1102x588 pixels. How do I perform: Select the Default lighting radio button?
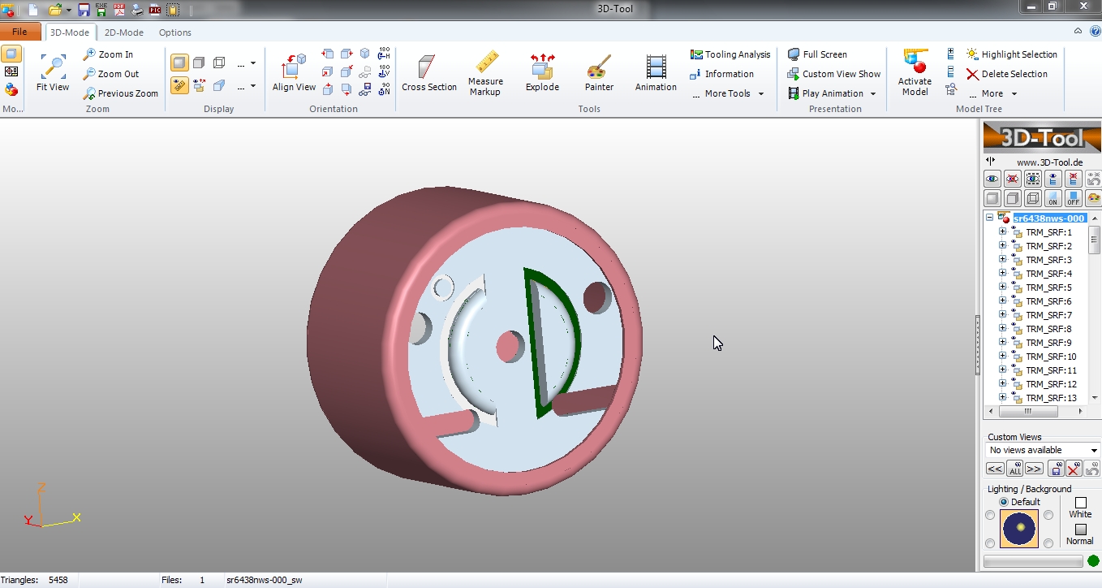point(1005,501)
